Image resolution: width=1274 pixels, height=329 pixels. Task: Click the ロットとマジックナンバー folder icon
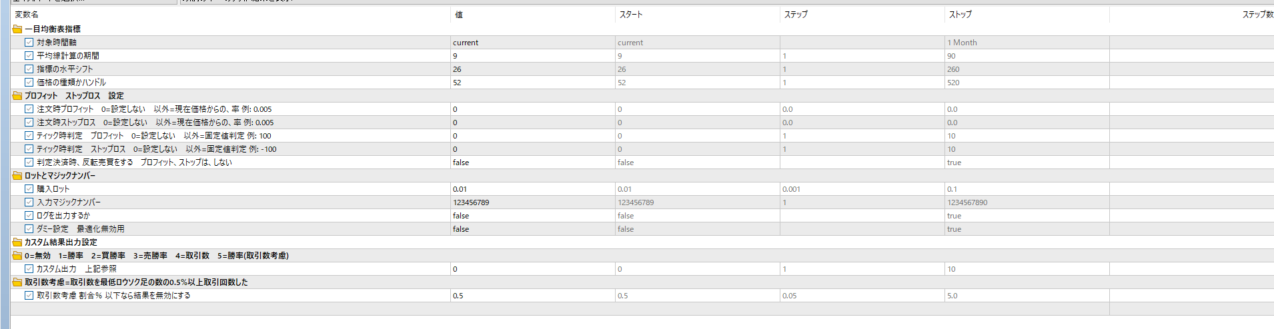tap(17, 176)
